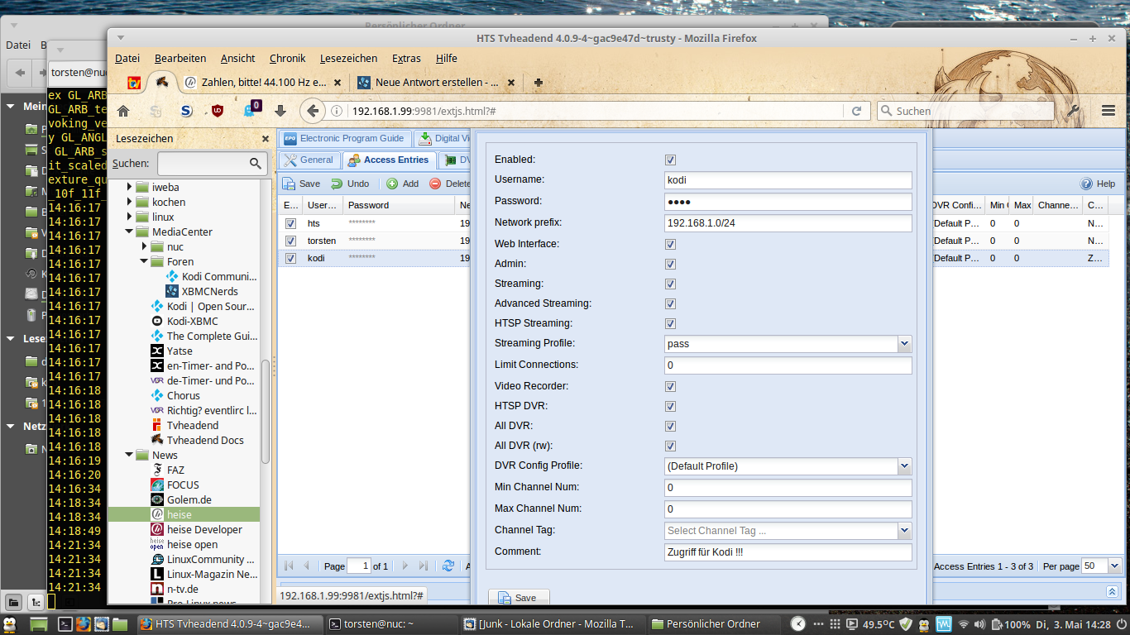
Task: Toggle the All DVR (rw) checkbox
Action: [x=670, y=446]
